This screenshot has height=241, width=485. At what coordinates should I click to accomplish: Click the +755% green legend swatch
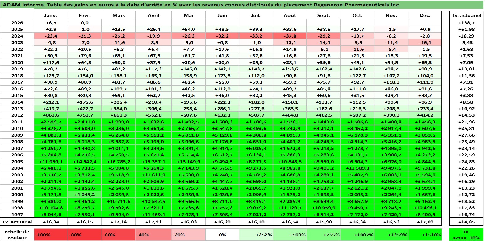[x=324, y=235]
